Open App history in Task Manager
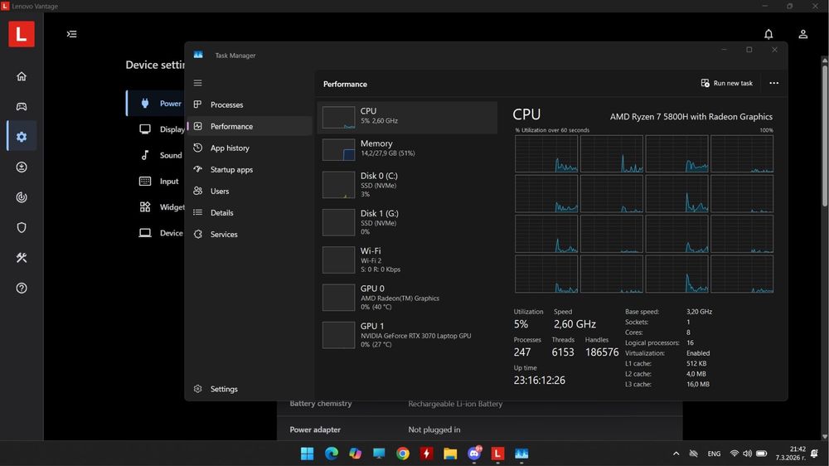The height and width of the screenshot is (466, 829). (x=250, y=148)
